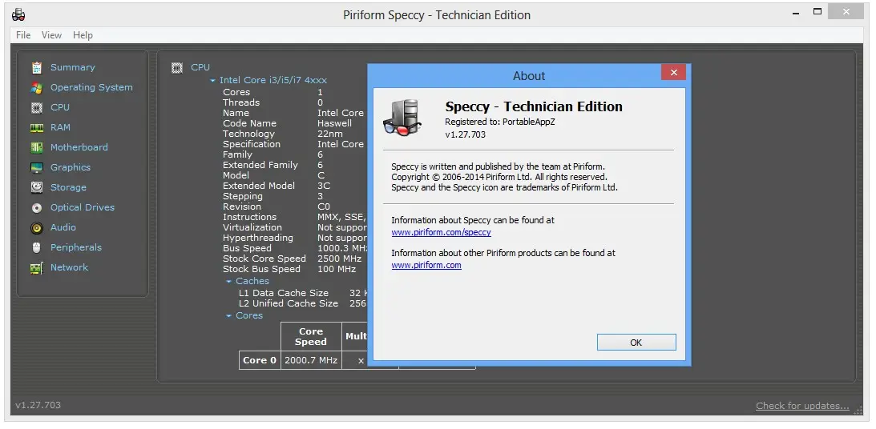Open the www.piriform.com link
The width and height of the screenshot is (876, 429).
(426, 266)
